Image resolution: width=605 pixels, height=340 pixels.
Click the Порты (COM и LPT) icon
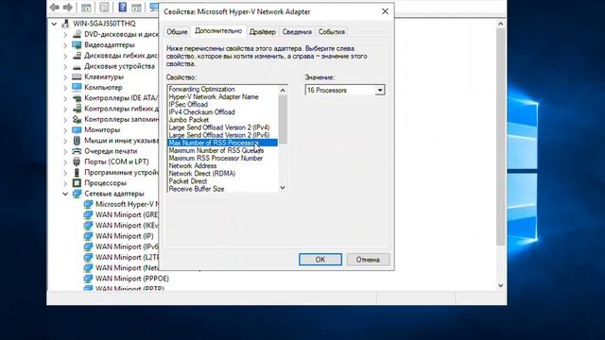(77, 161)
